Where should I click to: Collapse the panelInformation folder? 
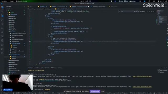coord(15,55)
